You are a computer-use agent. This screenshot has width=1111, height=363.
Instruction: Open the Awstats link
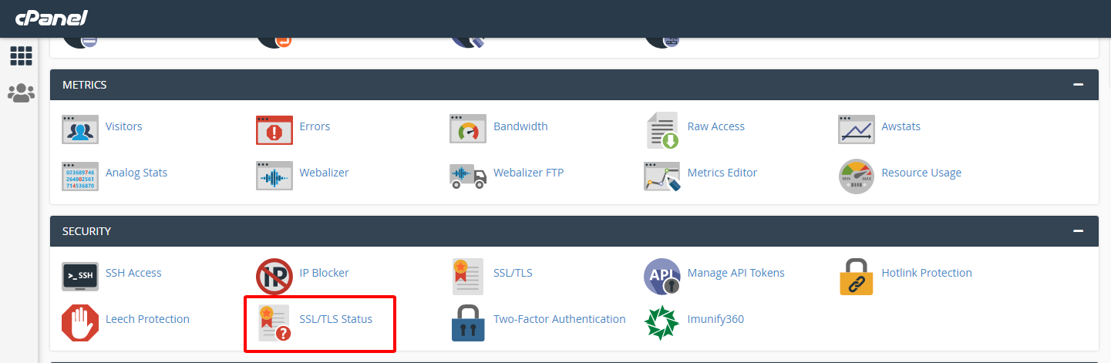click(901, 126)
